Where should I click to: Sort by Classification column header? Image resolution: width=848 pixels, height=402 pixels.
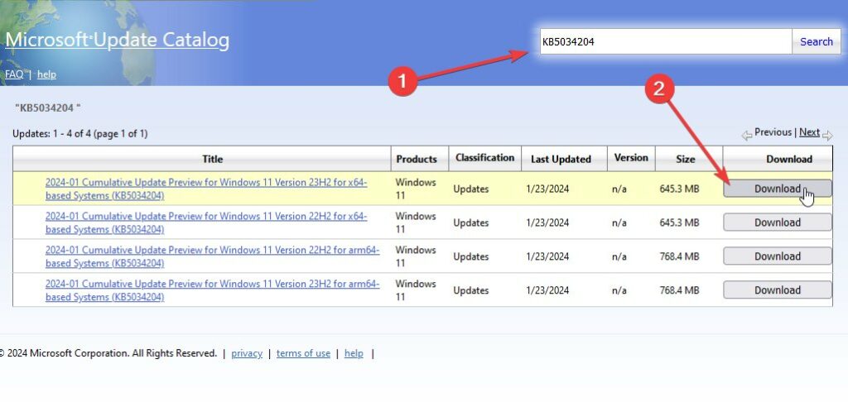point(484,158)
